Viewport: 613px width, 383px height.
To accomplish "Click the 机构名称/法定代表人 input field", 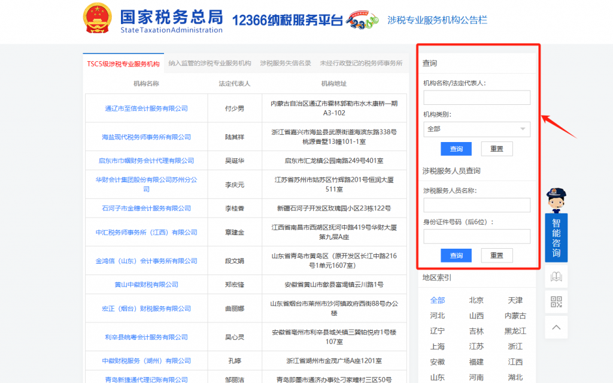I will coord(477,97).
